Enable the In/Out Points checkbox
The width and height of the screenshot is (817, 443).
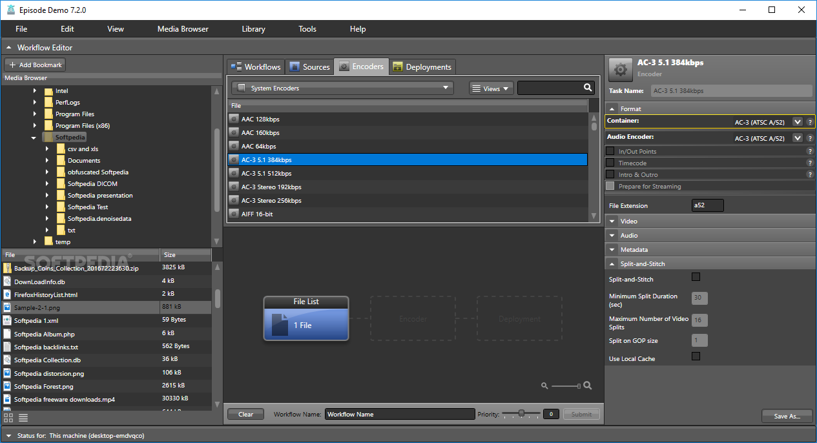point(610,151)
